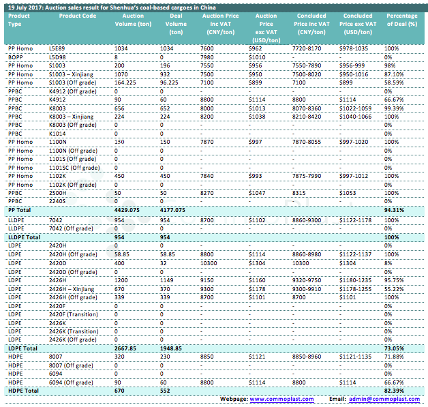Select the PP Total row label
The width and height of the screenshot is (428, 407).
[20, 210]
